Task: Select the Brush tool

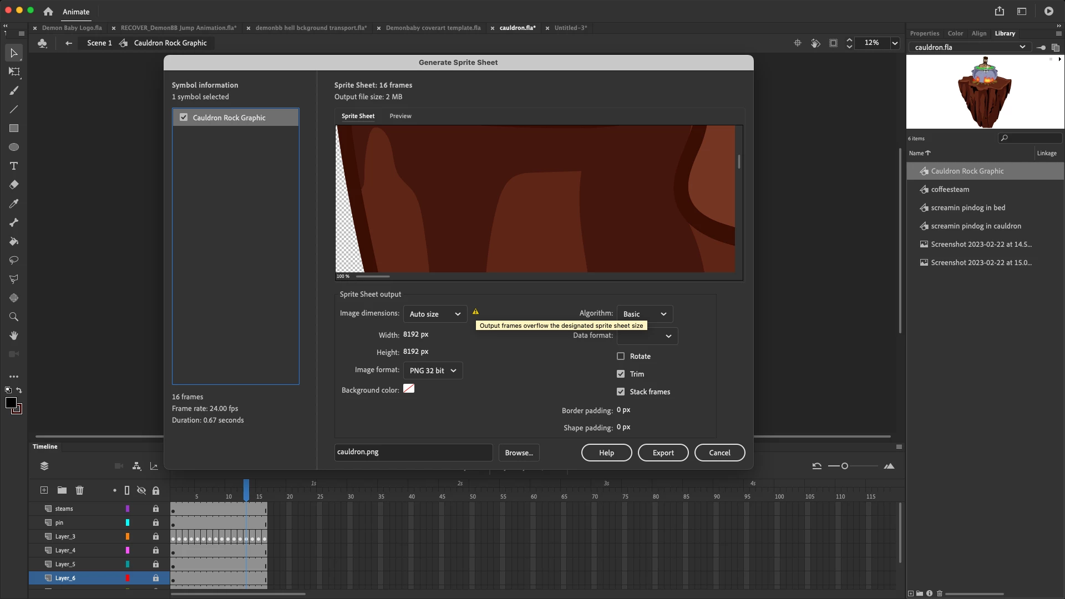Action: pyautogui.click(x=14, y=90)
